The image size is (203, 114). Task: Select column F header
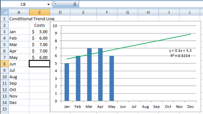coord(107,12)
